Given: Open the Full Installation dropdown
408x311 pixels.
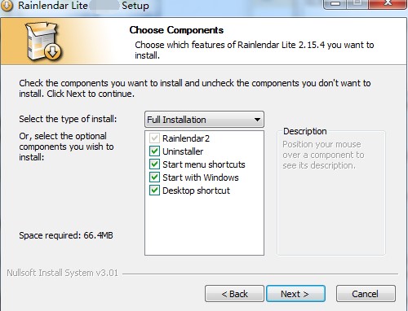Looking at the screenshot, I should coord(204,120).
